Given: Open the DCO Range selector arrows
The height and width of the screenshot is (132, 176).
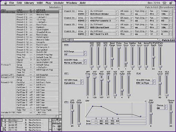Looking at the screenshot, I should point(85,54).
